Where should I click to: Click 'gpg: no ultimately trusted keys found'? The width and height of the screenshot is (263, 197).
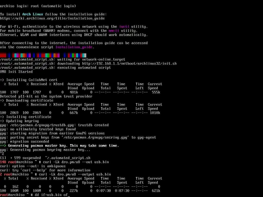click(38, 129)
